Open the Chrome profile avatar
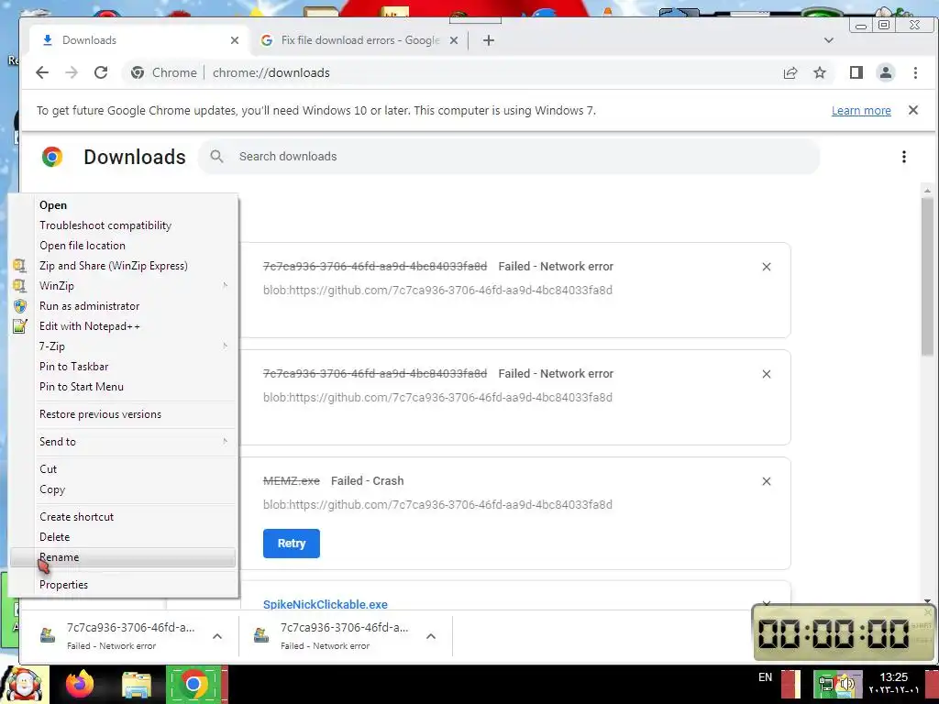The height and width of the screenshot is (704, 939). pyautogui.click(x=885, y=72)
